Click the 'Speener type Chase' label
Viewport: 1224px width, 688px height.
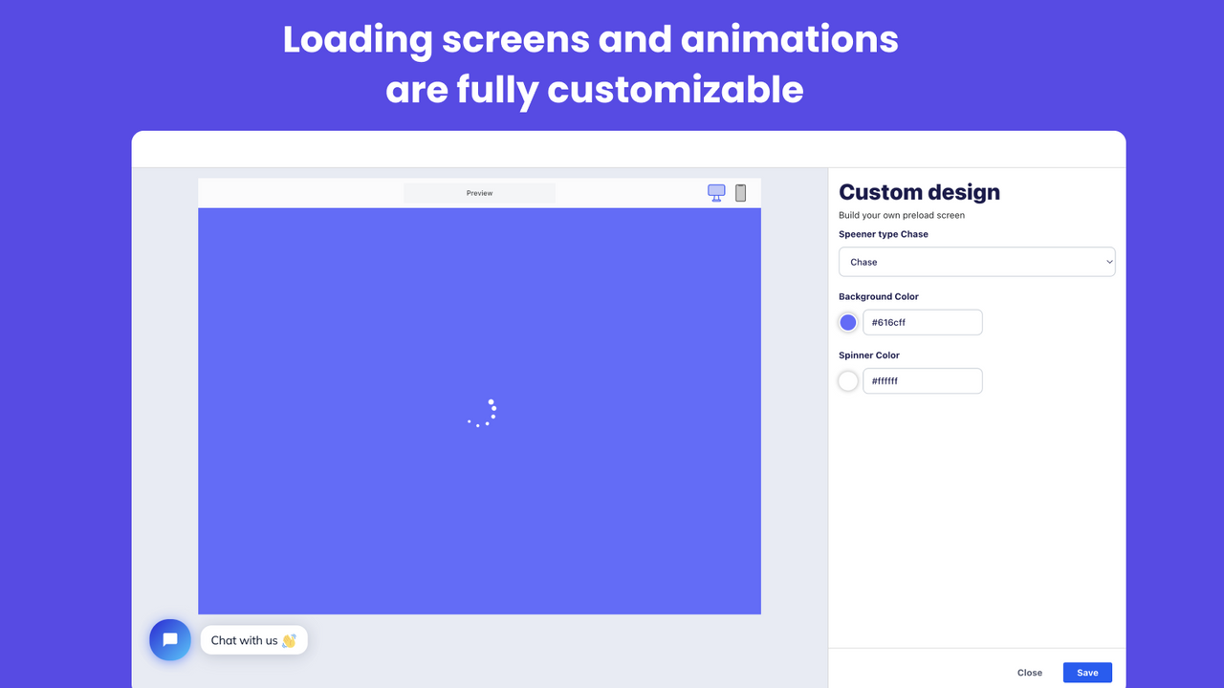click(884, 234)
